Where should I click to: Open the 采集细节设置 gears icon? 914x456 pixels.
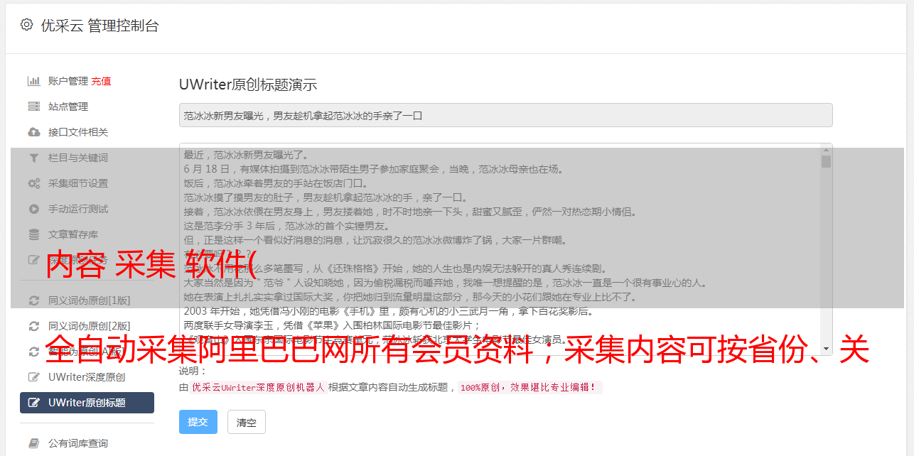point(33,183)
